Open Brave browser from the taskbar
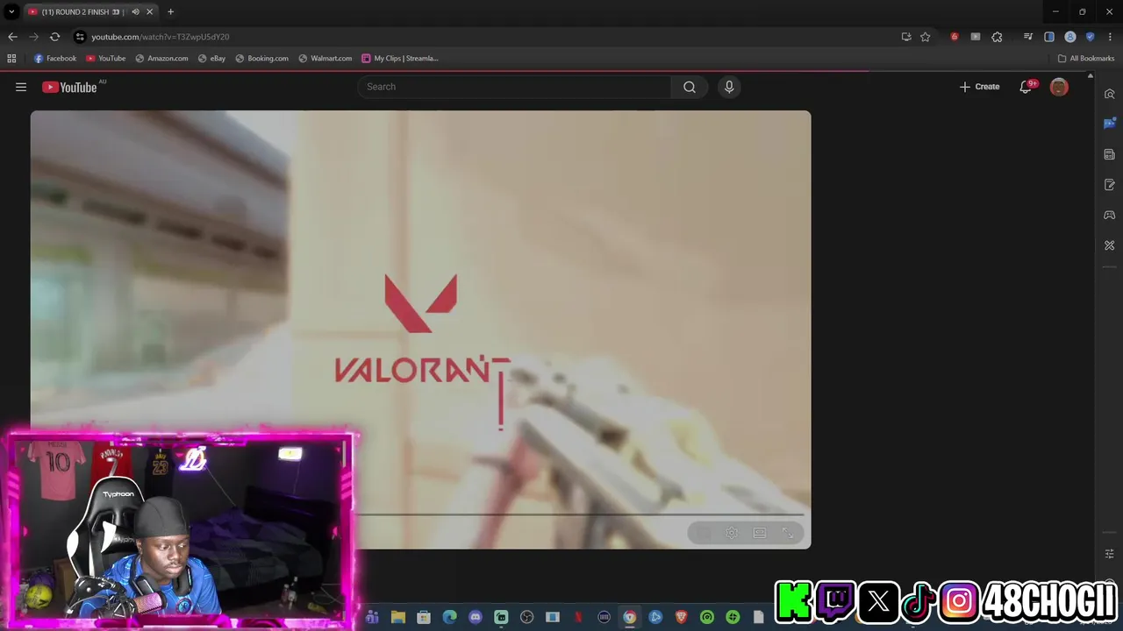This screenshot has height=631, width=1123. (x=682, y=617)
